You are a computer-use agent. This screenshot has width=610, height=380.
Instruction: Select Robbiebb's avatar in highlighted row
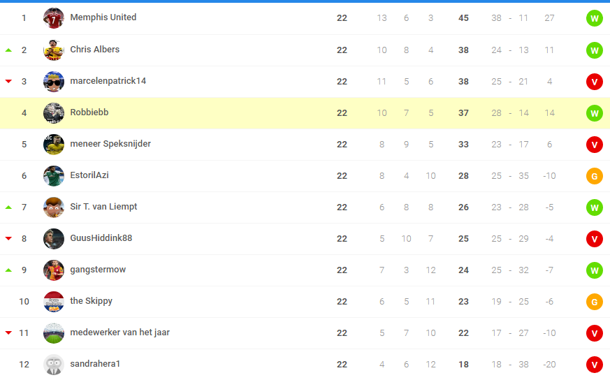(54, 112)
